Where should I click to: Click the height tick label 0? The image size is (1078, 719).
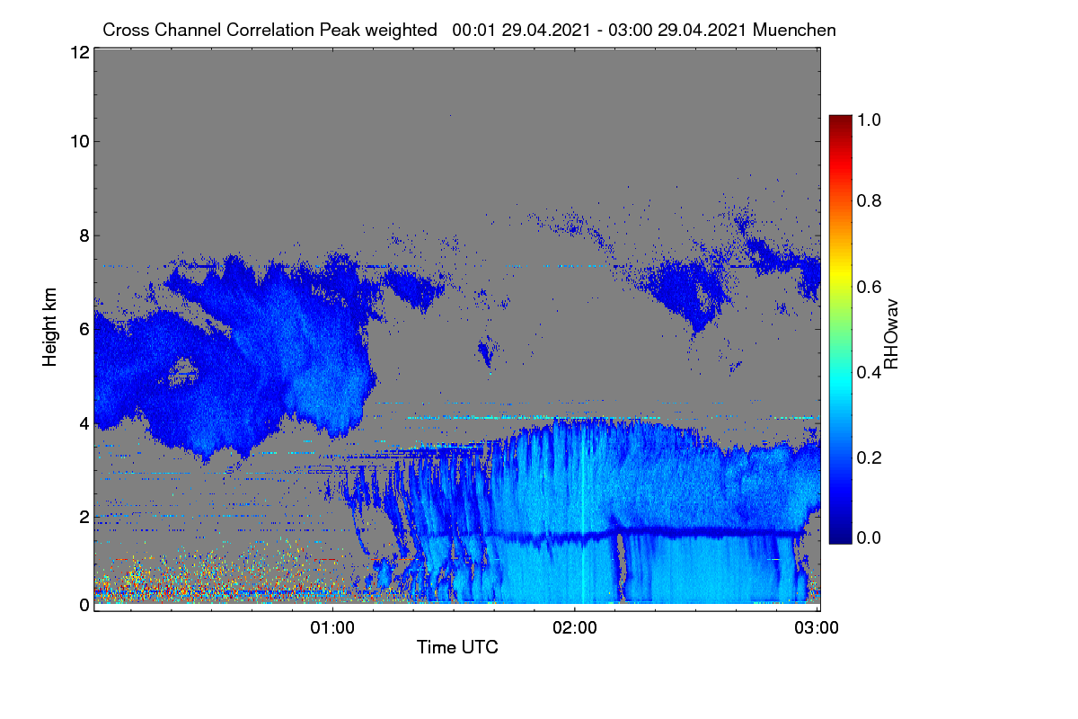83,605
